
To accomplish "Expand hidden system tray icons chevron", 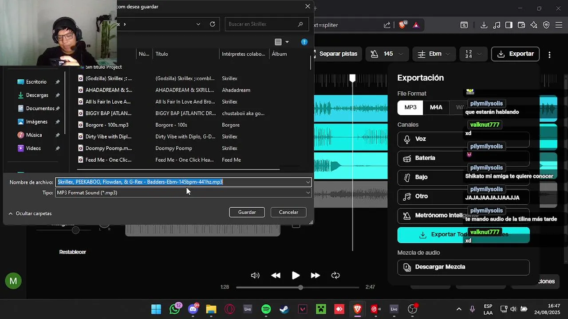I will 459,309.
